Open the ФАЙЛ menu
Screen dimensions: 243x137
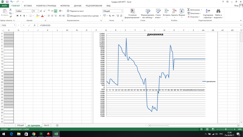pyautogui.click(x=5, y=6)
